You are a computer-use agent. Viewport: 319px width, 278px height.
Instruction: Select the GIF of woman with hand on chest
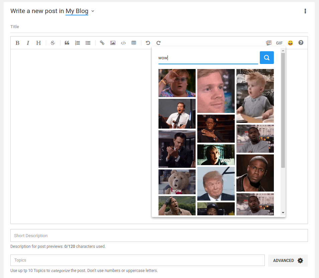pos(216,129)
